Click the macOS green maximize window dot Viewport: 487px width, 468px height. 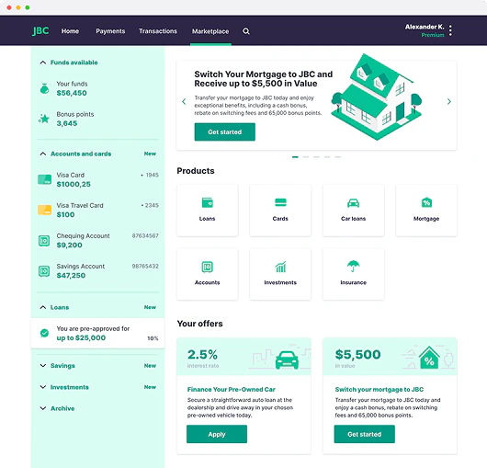point(28,7)
